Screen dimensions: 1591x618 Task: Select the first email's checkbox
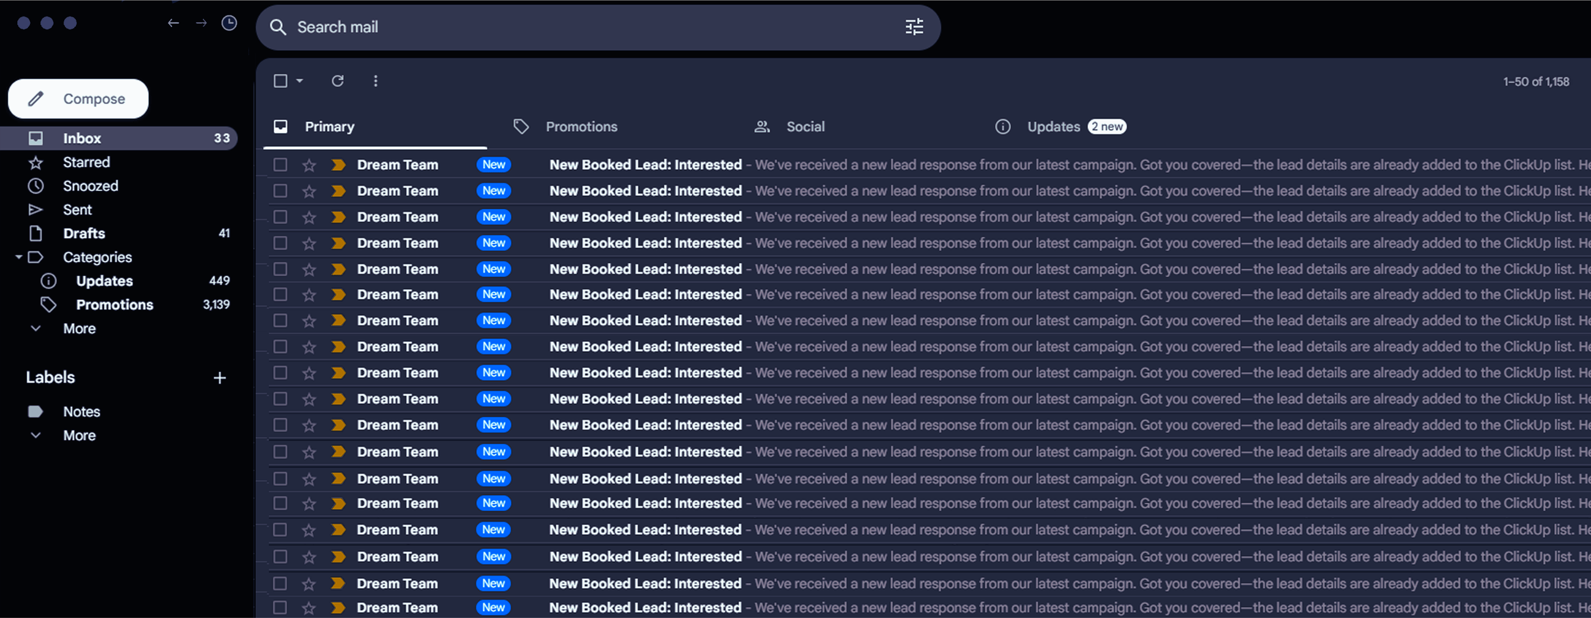[280, 164]
